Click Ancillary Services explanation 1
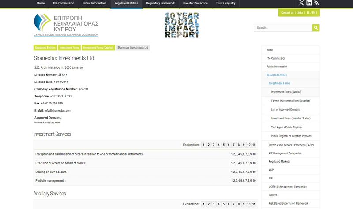Screen dimensions: 353x209 203,204
